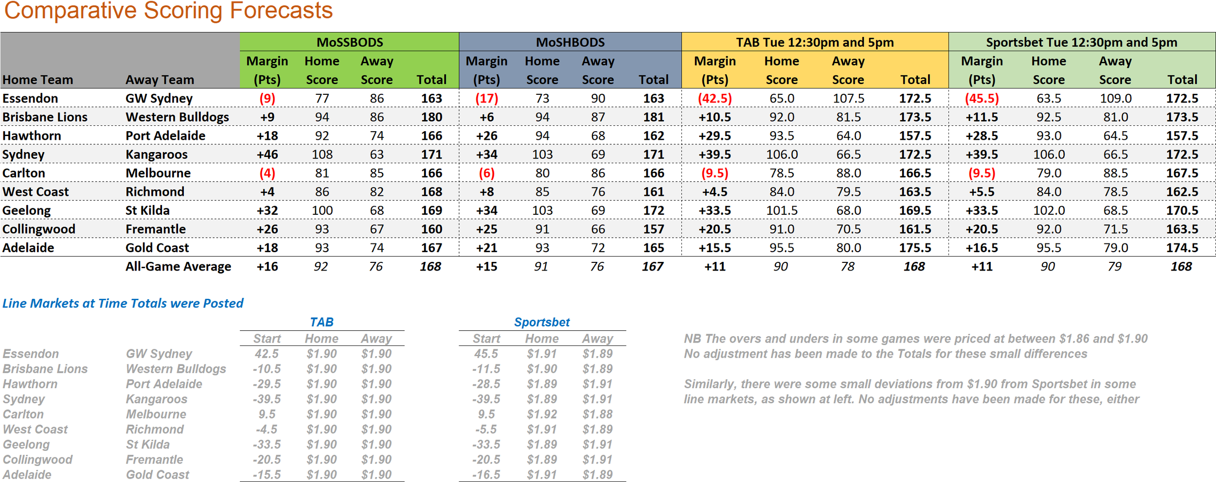This screenshot has width=1216, height=482.
Task: Click Geelong in the main forecast table
Action: click(x=26, y=210)
